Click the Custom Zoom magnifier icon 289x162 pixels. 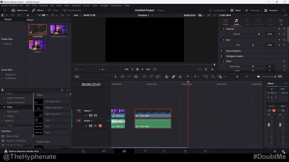click(219, 76)
